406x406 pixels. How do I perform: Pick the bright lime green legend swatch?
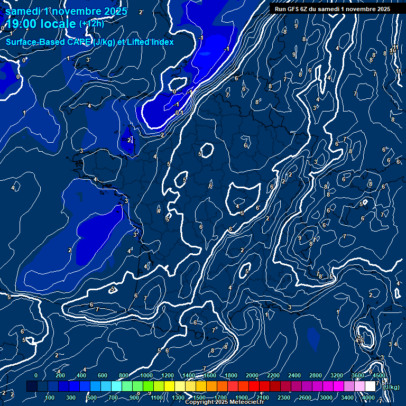tap(149, 386)
